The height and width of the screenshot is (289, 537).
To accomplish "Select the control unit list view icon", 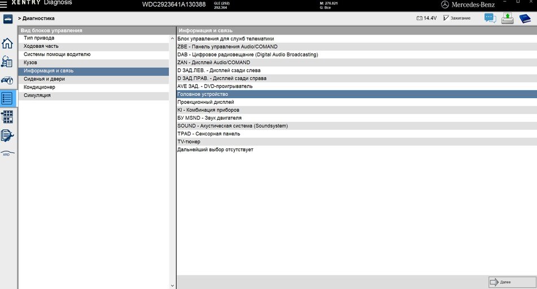I will click(7, 99).
